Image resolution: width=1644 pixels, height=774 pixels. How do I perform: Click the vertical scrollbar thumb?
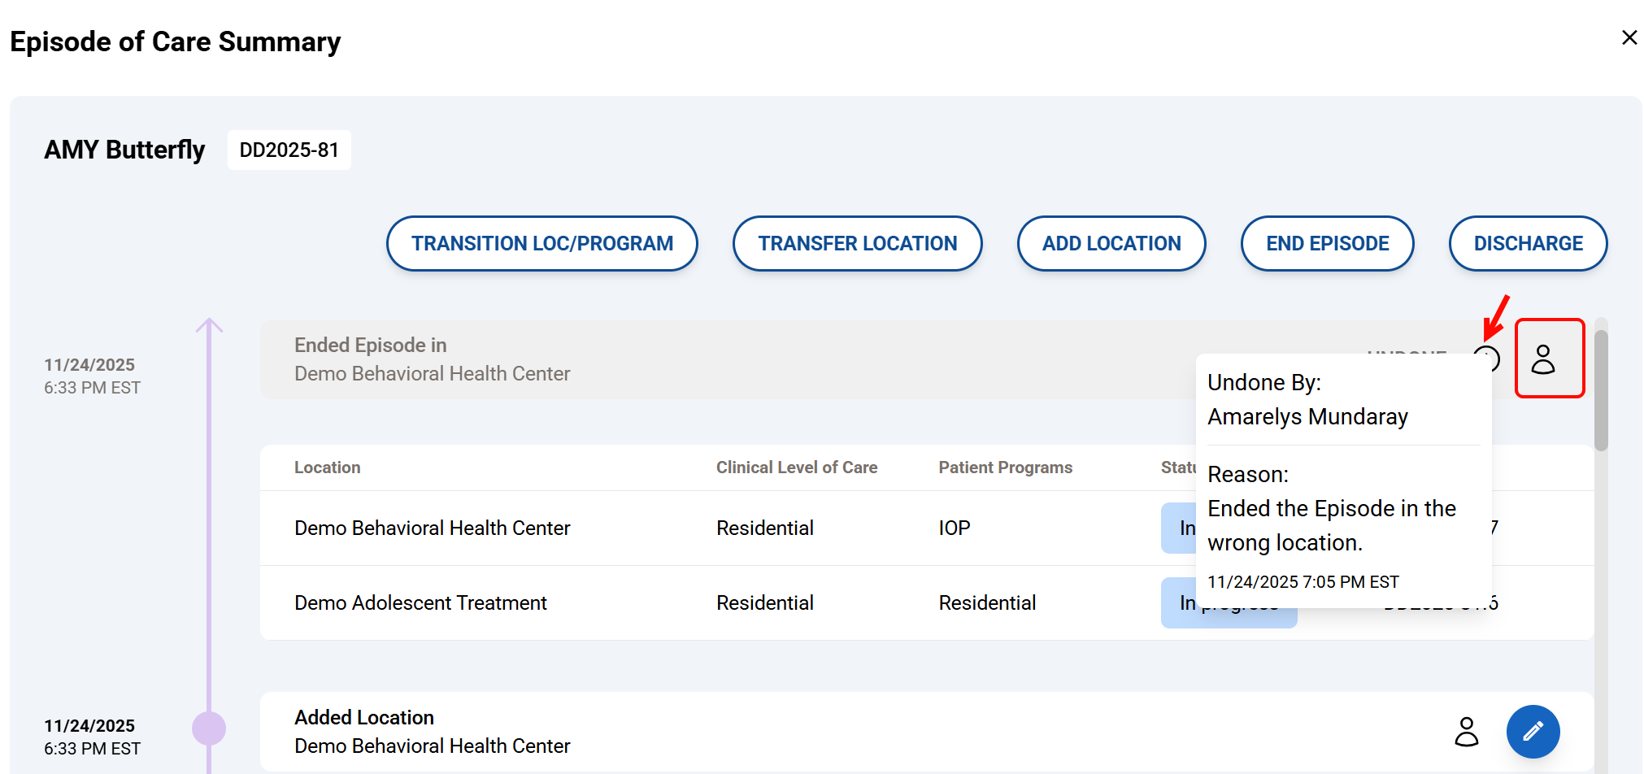click(x=1601, y=390)
